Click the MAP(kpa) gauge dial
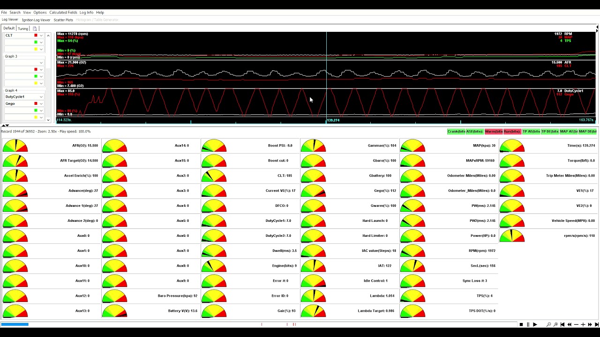The image size is (600, 337). pos(413,146)
